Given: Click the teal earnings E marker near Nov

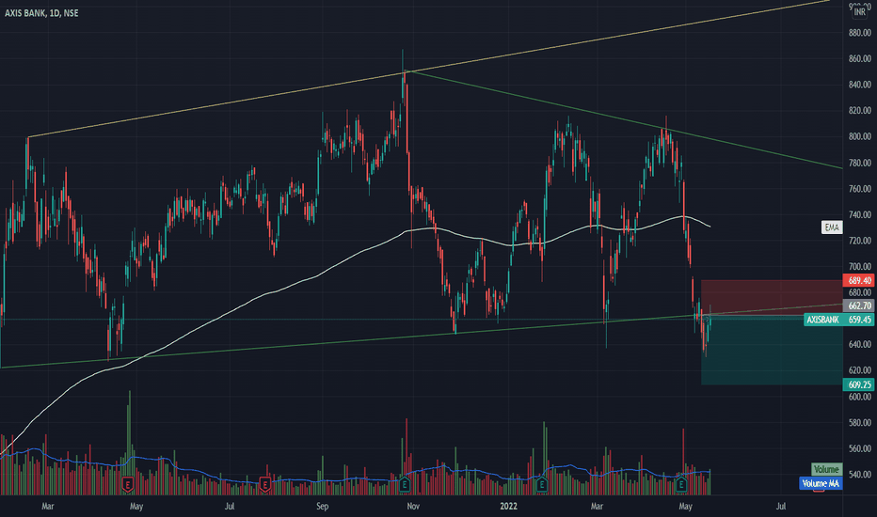Looking at the screenshot, I should tap(404, 485).
